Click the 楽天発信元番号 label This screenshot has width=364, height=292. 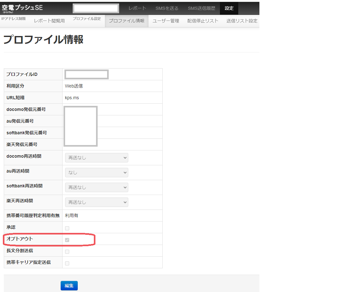(x=22, y=144)
